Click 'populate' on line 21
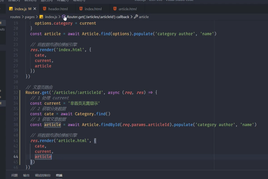 143,34
